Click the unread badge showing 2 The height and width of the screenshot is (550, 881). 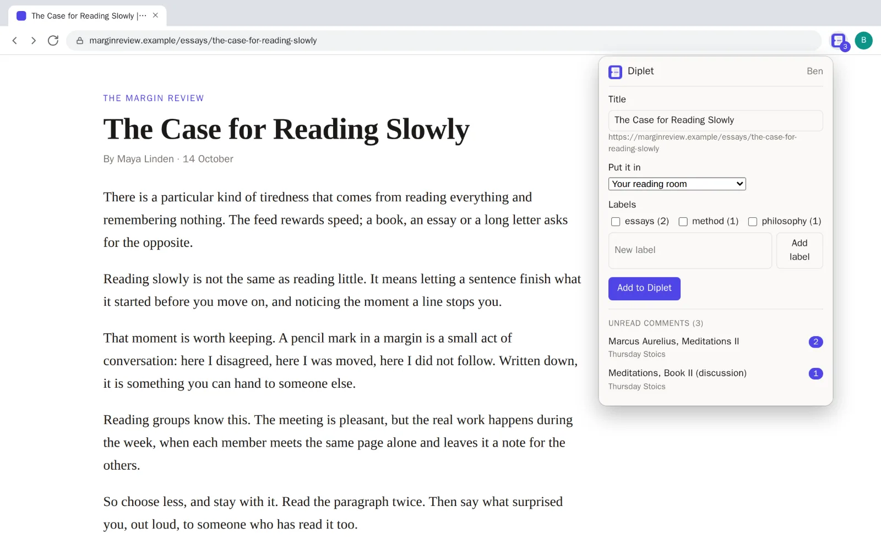pyautogui.click(x=816, y=342)
